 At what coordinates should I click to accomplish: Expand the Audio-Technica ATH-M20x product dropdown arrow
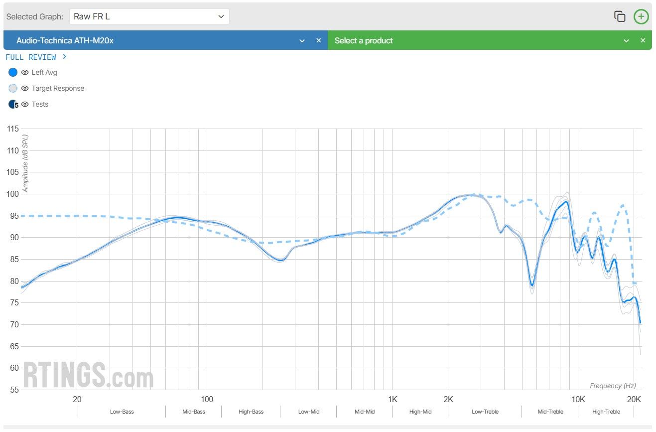(x=302, y=41)
